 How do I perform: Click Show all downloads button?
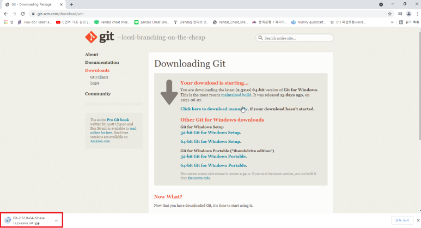[x=402, y=220]
